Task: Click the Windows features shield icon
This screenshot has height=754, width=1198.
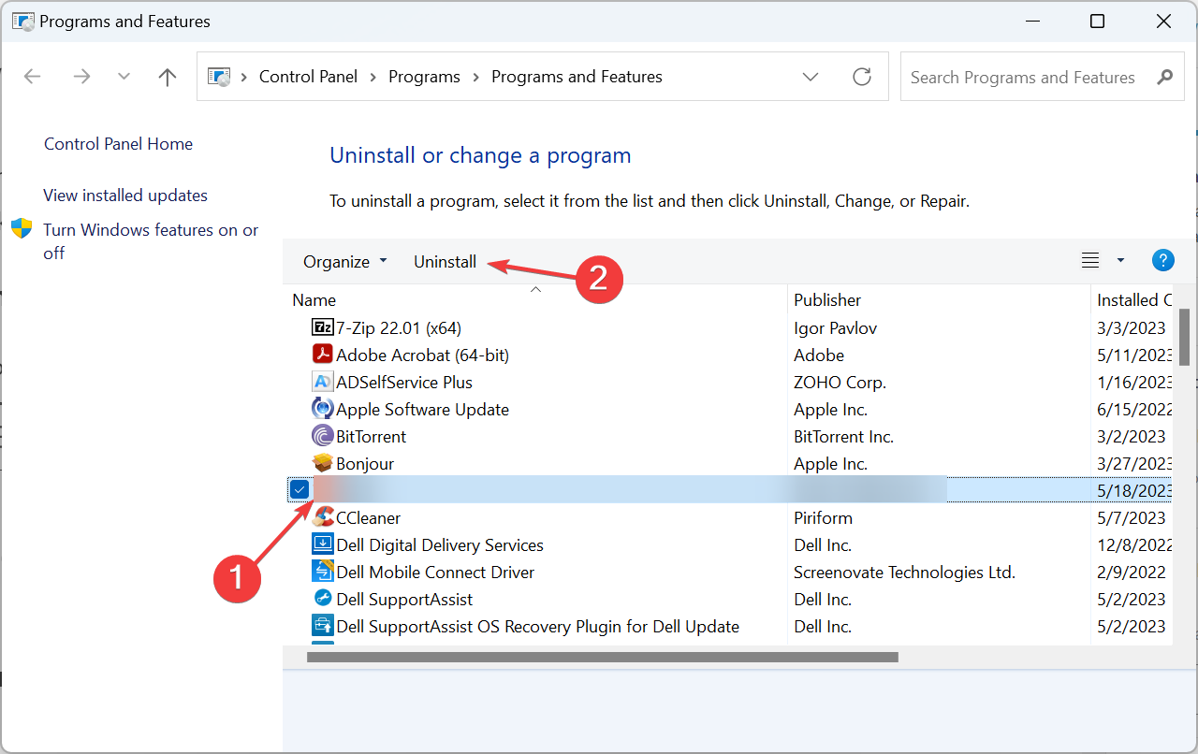Action: coord(22,229)
